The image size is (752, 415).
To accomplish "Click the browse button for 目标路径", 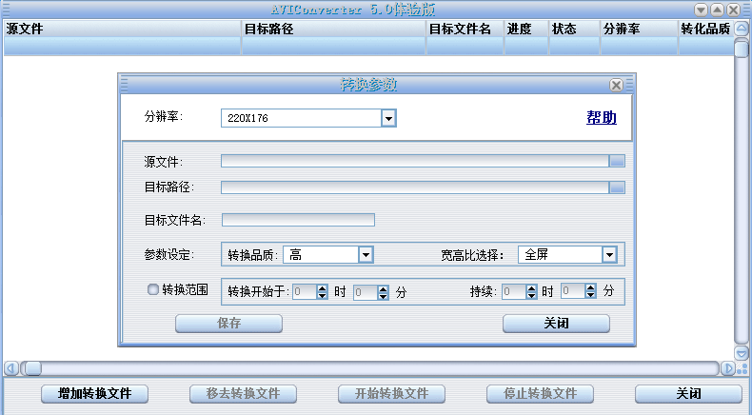I will pos(617,188).
